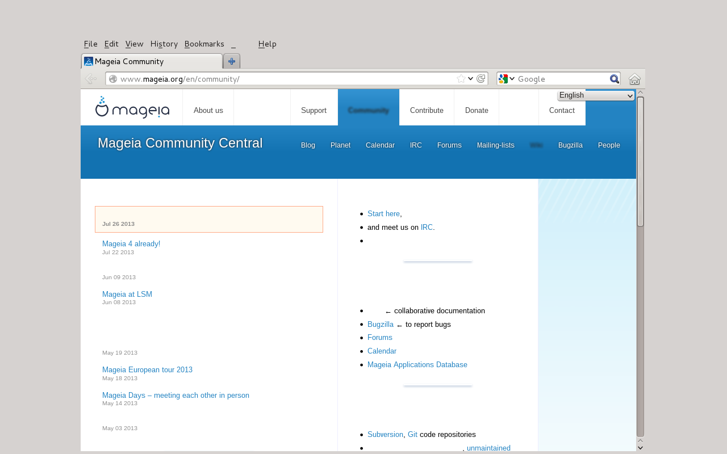727x454 pixels.
Task: Open 'Mageia 4 already!' post
Action: [x=131, y=244]
